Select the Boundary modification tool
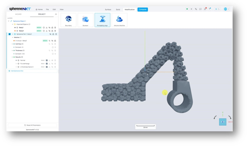 [x=68, y=20]
